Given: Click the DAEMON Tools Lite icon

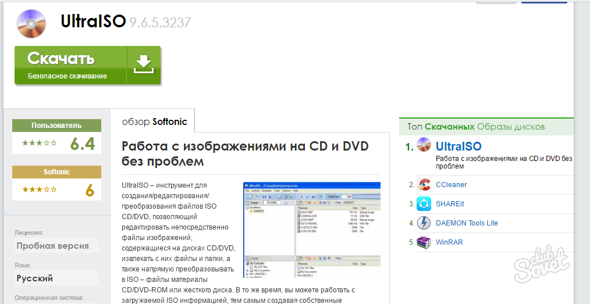Looking at the screenshot, I should coord(424,223).
